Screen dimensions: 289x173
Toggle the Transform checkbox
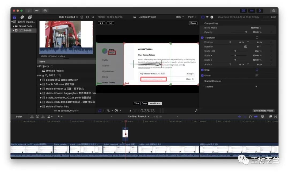202,38
